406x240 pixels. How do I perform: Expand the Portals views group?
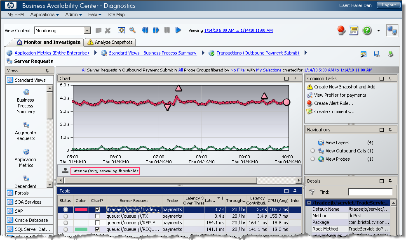[x=30, y=193]
